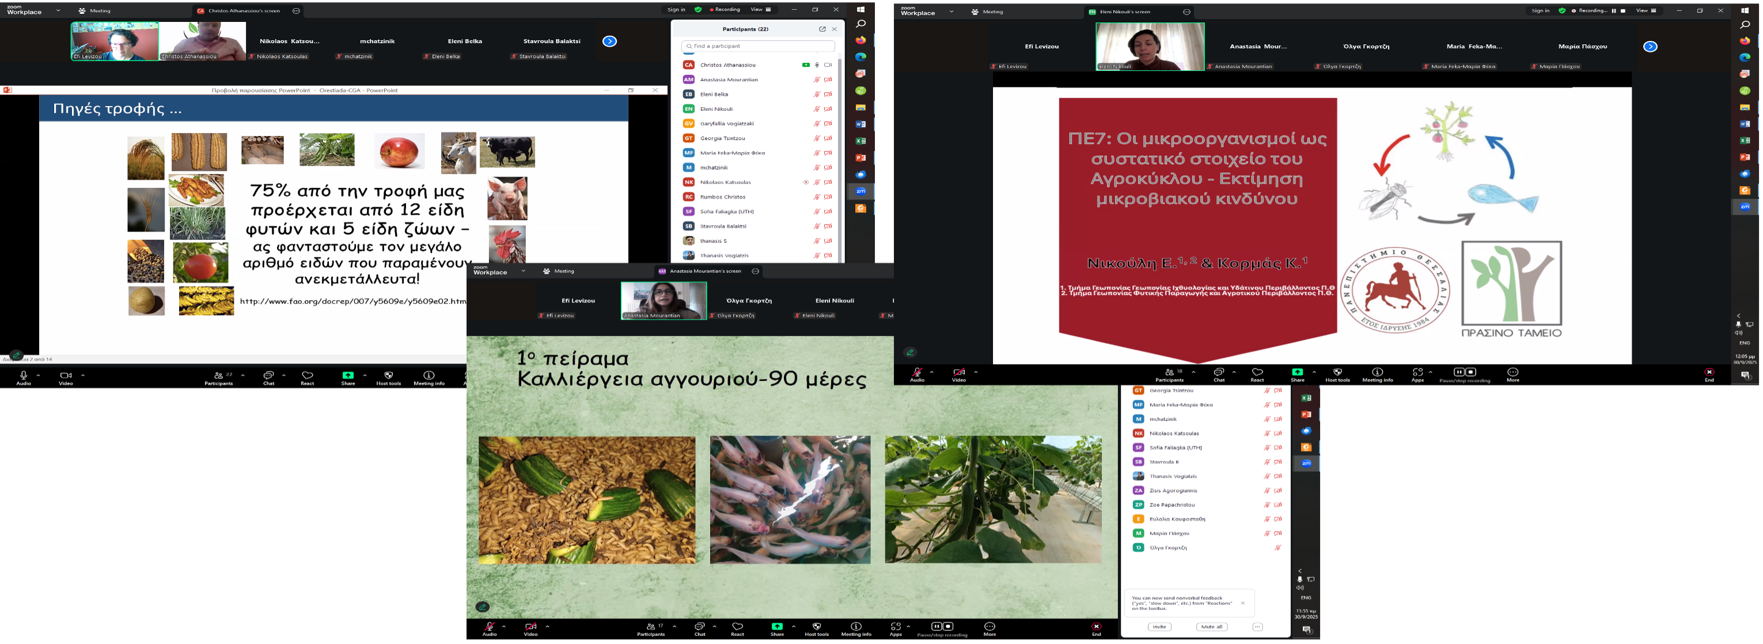1763x644 pixels.
Task: Open Word from taskbar beside Eleni Nikouli's window
Action: coord(1745,124)
